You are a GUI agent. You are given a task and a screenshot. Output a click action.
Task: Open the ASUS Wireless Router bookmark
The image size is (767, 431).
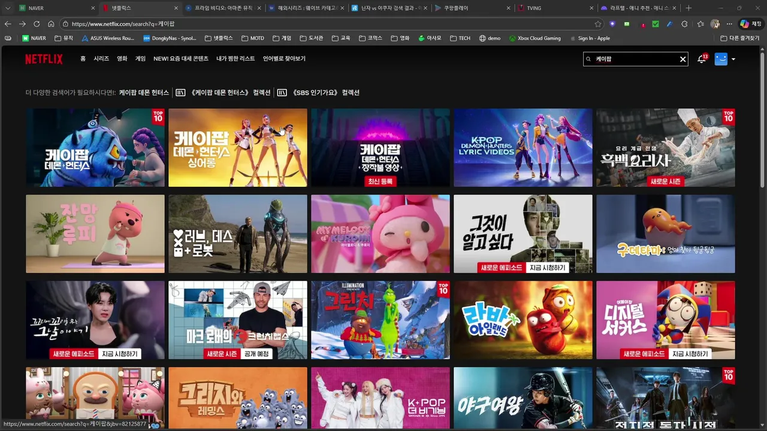tap(108, 38)
